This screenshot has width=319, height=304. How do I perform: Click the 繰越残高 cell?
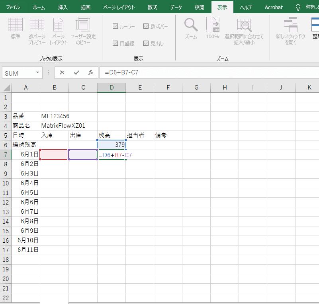click(x=25, y=145)
